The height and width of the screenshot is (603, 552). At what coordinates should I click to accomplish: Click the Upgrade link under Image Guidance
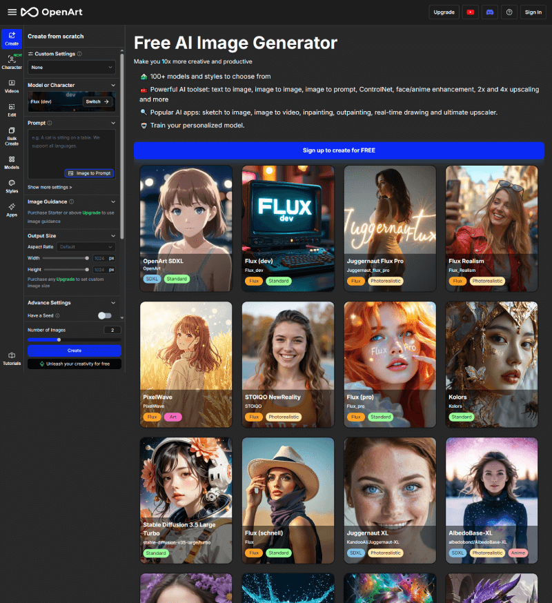[x=92, y=212]
